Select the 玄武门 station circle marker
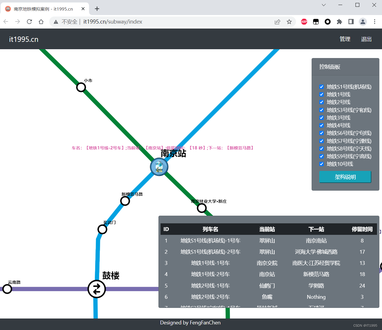 click(102, 229)
